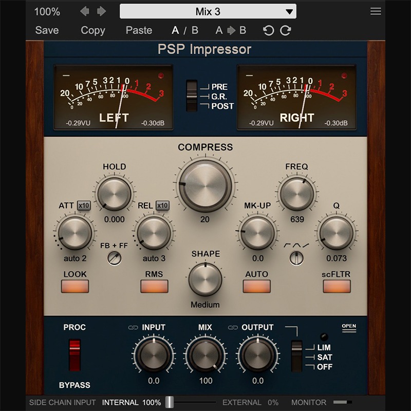The image size is (411, 411).
Task: Click the FREQ value 639
Action: coord(297,219)
